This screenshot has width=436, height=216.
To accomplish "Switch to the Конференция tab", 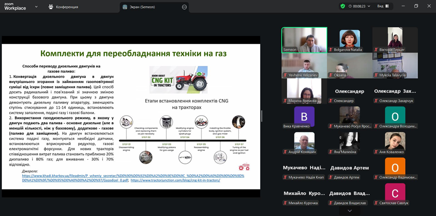I will tap(66, 7).
